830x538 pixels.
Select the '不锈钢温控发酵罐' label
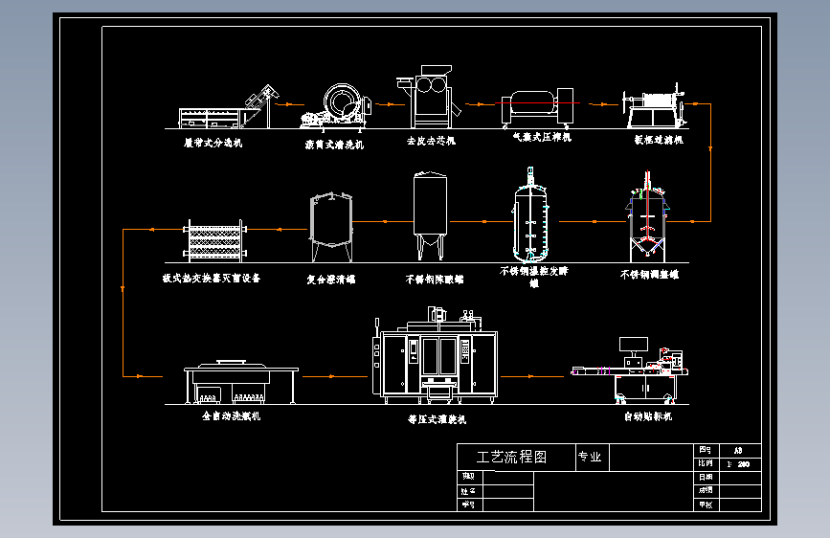click(x=534, y=277)
